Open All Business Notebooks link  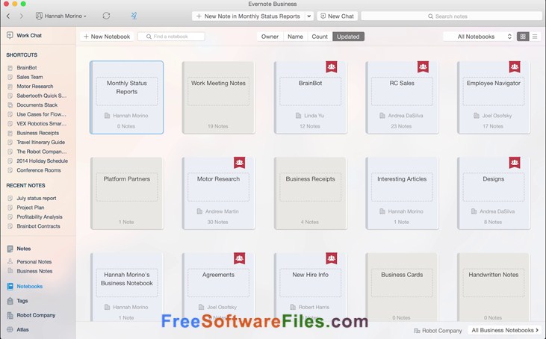pyautogui.click(x=505, y=330)
